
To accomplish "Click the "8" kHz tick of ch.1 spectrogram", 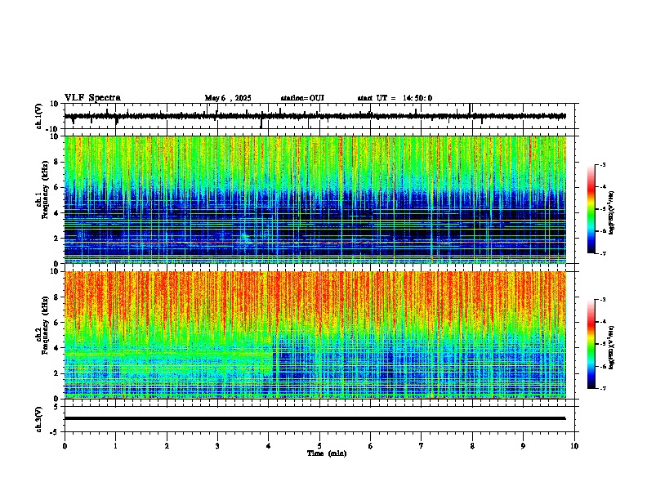I will pyautogui.click(x=56, y=162).
